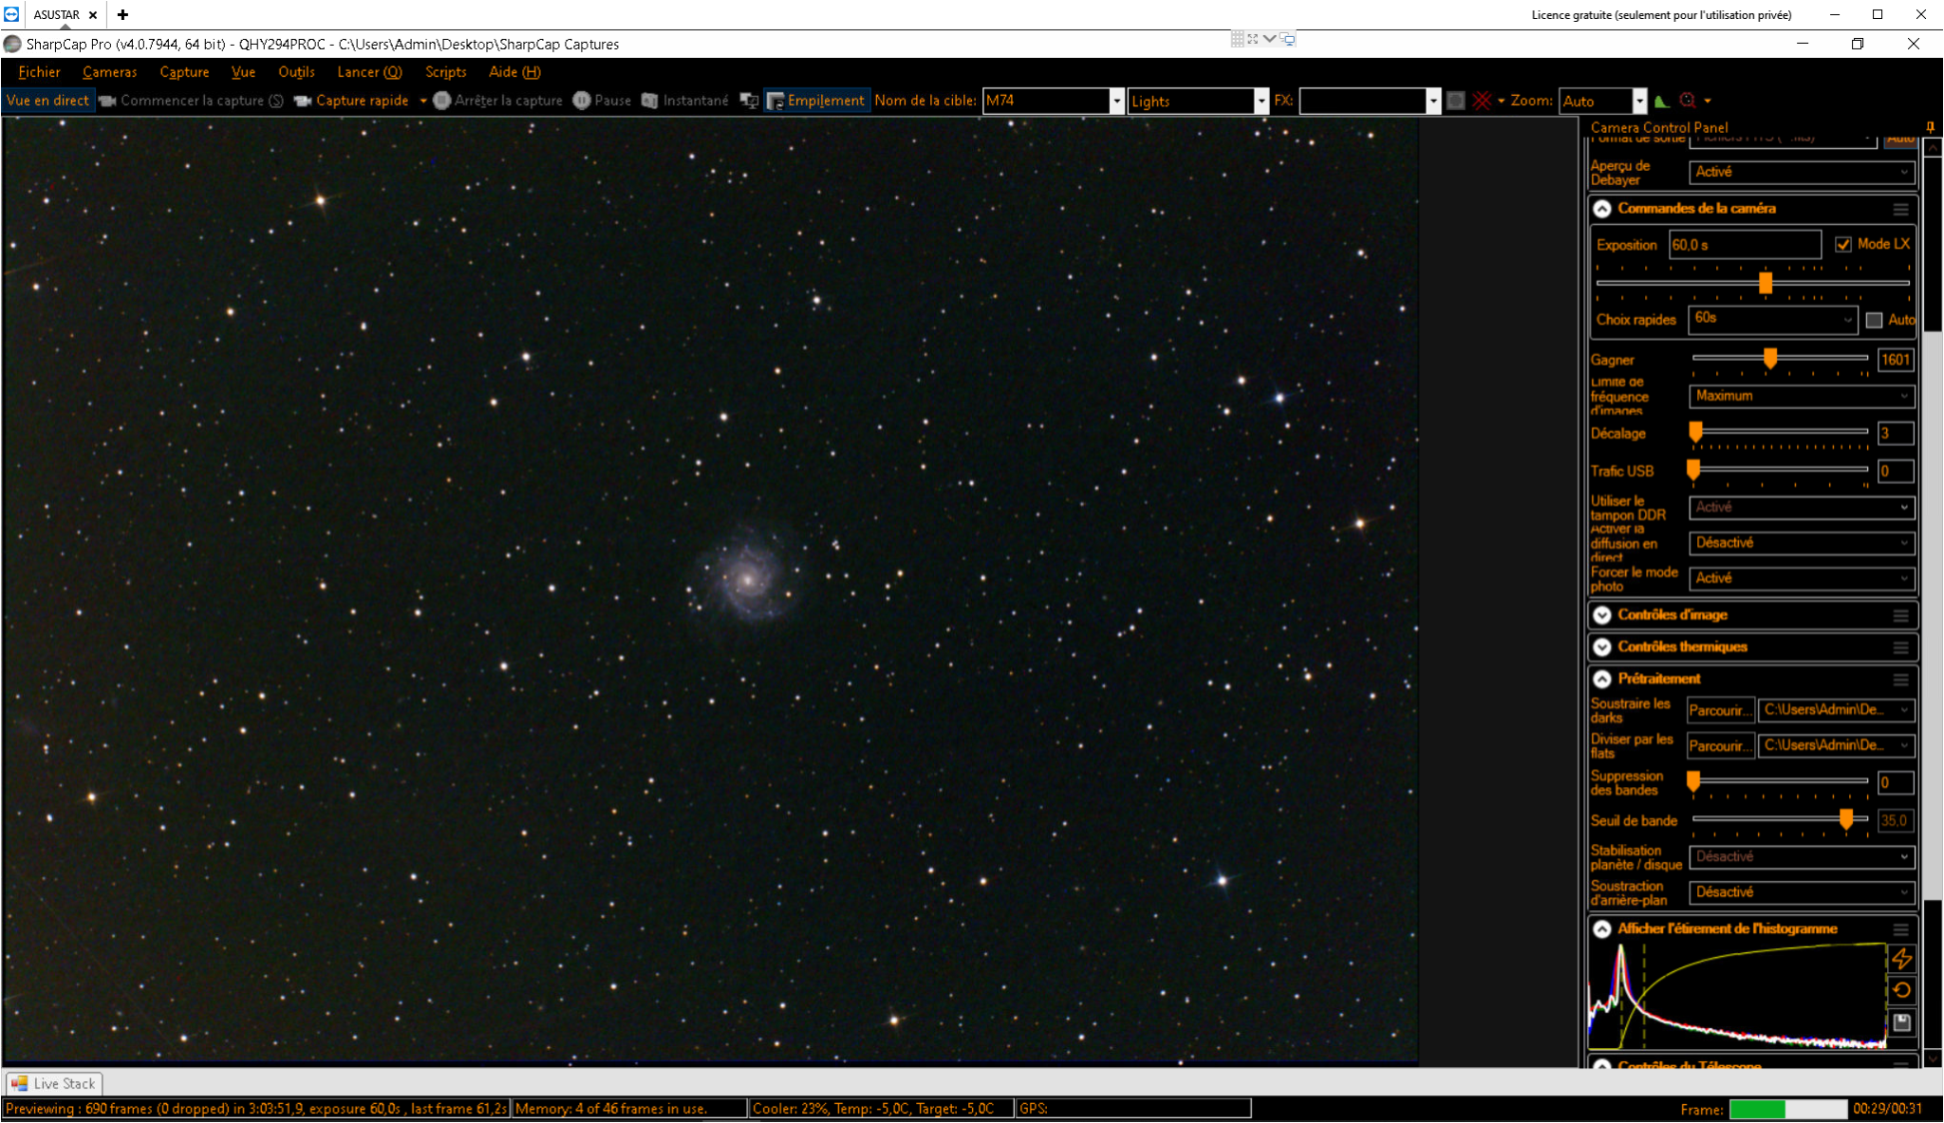The image size is (1944, 1123).
Task: Click the two-monitor display icon in the toolbar
Action: [749, 101]
